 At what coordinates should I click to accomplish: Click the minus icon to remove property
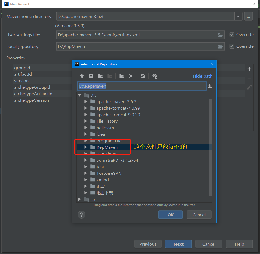pyautogui.click(x=249, y=78)
